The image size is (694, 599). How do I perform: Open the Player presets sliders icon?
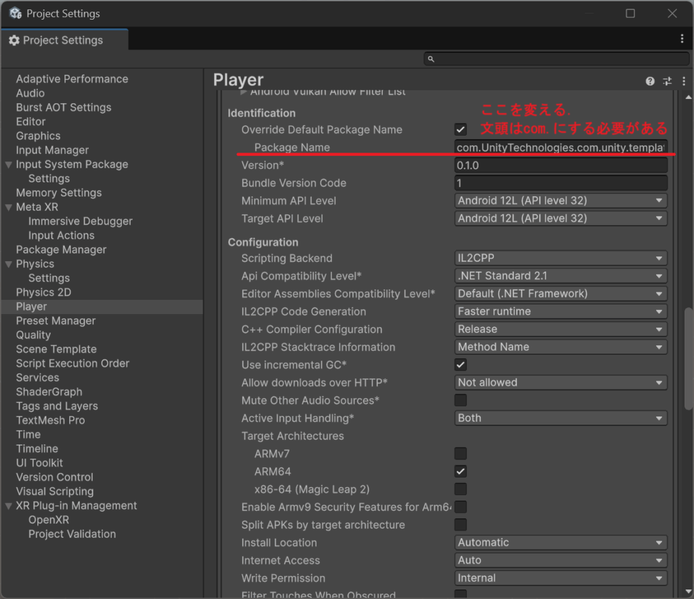pos(667,81)
